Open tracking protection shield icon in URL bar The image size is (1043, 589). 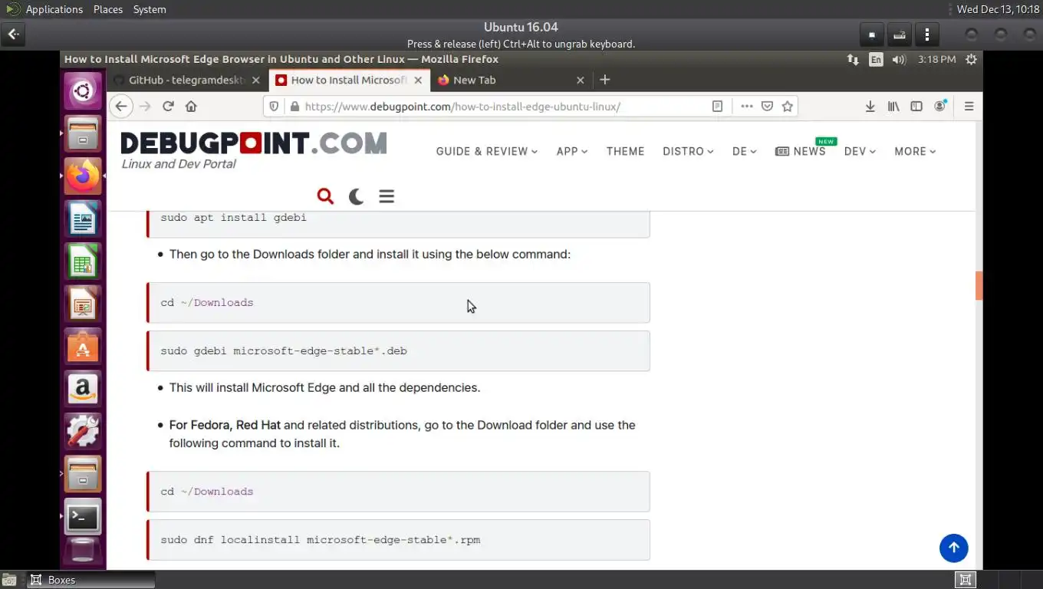(275, 107)
